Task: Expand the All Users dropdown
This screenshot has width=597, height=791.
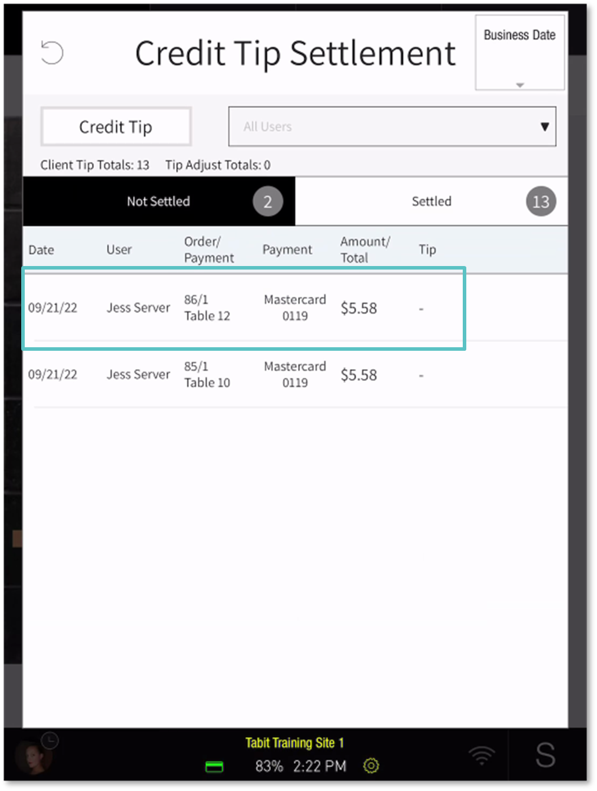Action: pyautogui.click(x=392, y=127)
